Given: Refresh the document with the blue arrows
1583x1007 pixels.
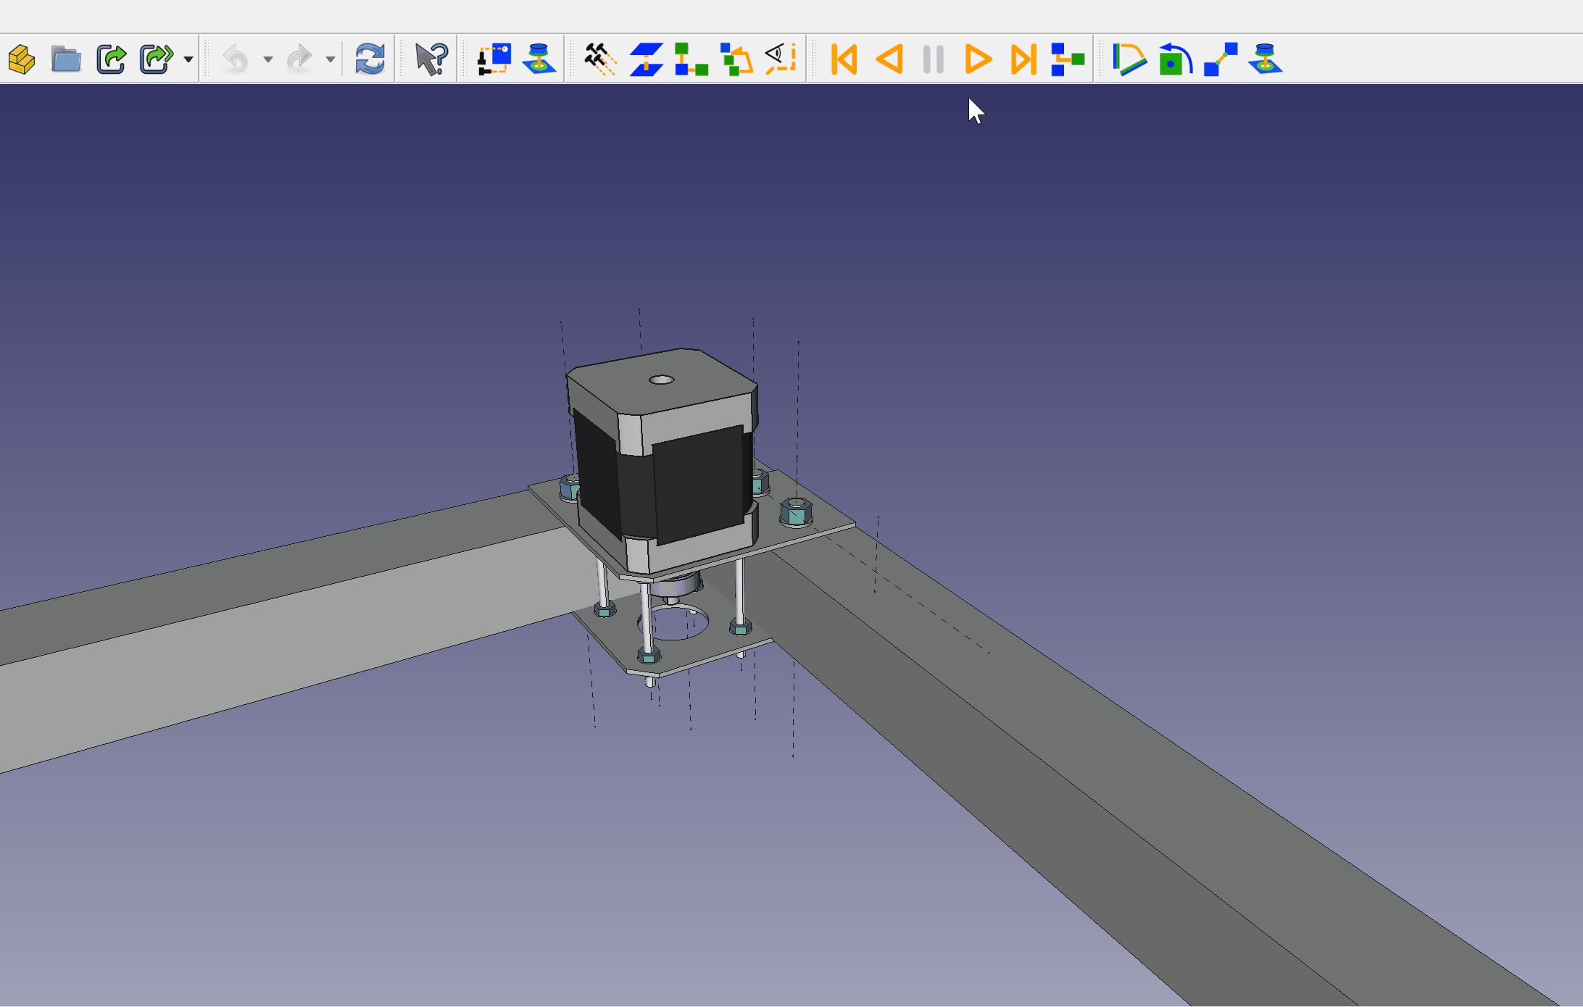Looking at the screenshot, I should (370, 59).
